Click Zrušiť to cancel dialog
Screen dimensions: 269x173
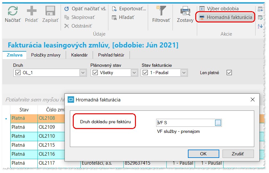coord(238,154)
